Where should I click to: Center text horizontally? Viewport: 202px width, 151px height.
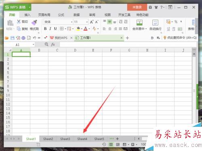110,29
